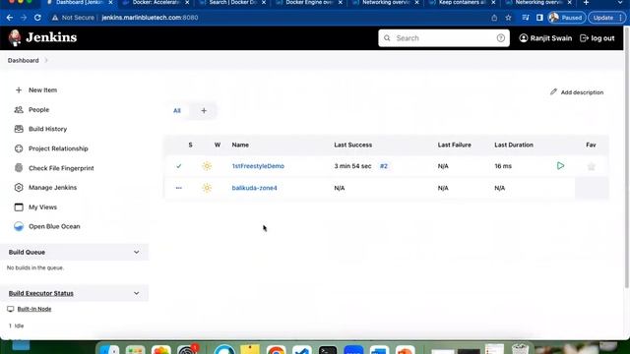Open the browser side panel icon
630x354 pixels.
(539, 18)
